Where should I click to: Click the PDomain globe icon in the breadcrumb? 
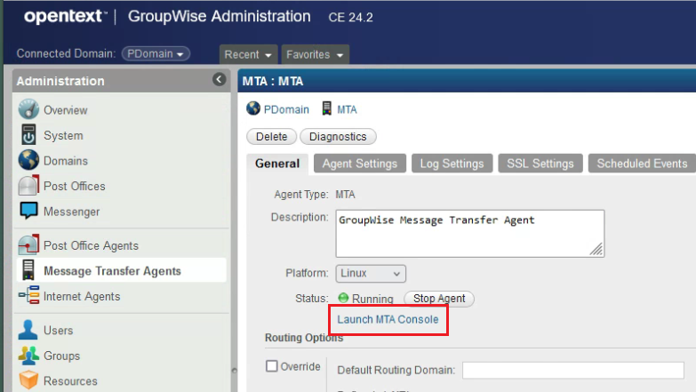click(253, 108)
